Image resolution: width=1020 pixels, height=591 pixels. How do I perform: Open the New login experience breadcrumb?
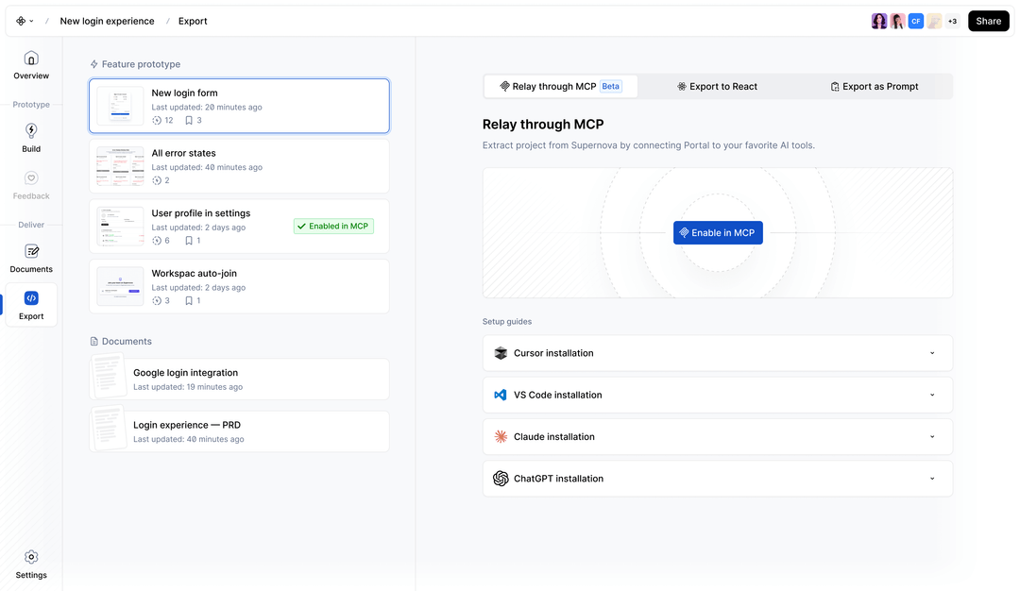coord(107,20)
